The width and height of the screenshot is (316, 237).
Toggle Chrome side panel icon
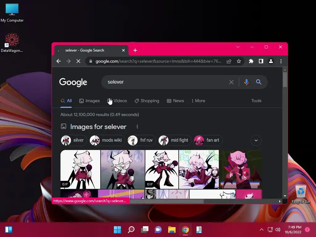(261, 61)
